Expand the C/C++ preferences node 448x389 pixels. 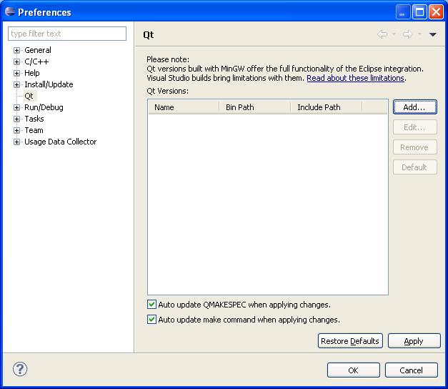pyautogui.click(x=17, y=62)
